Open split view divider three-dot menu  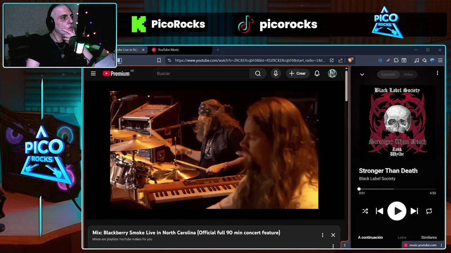(345, 245)
